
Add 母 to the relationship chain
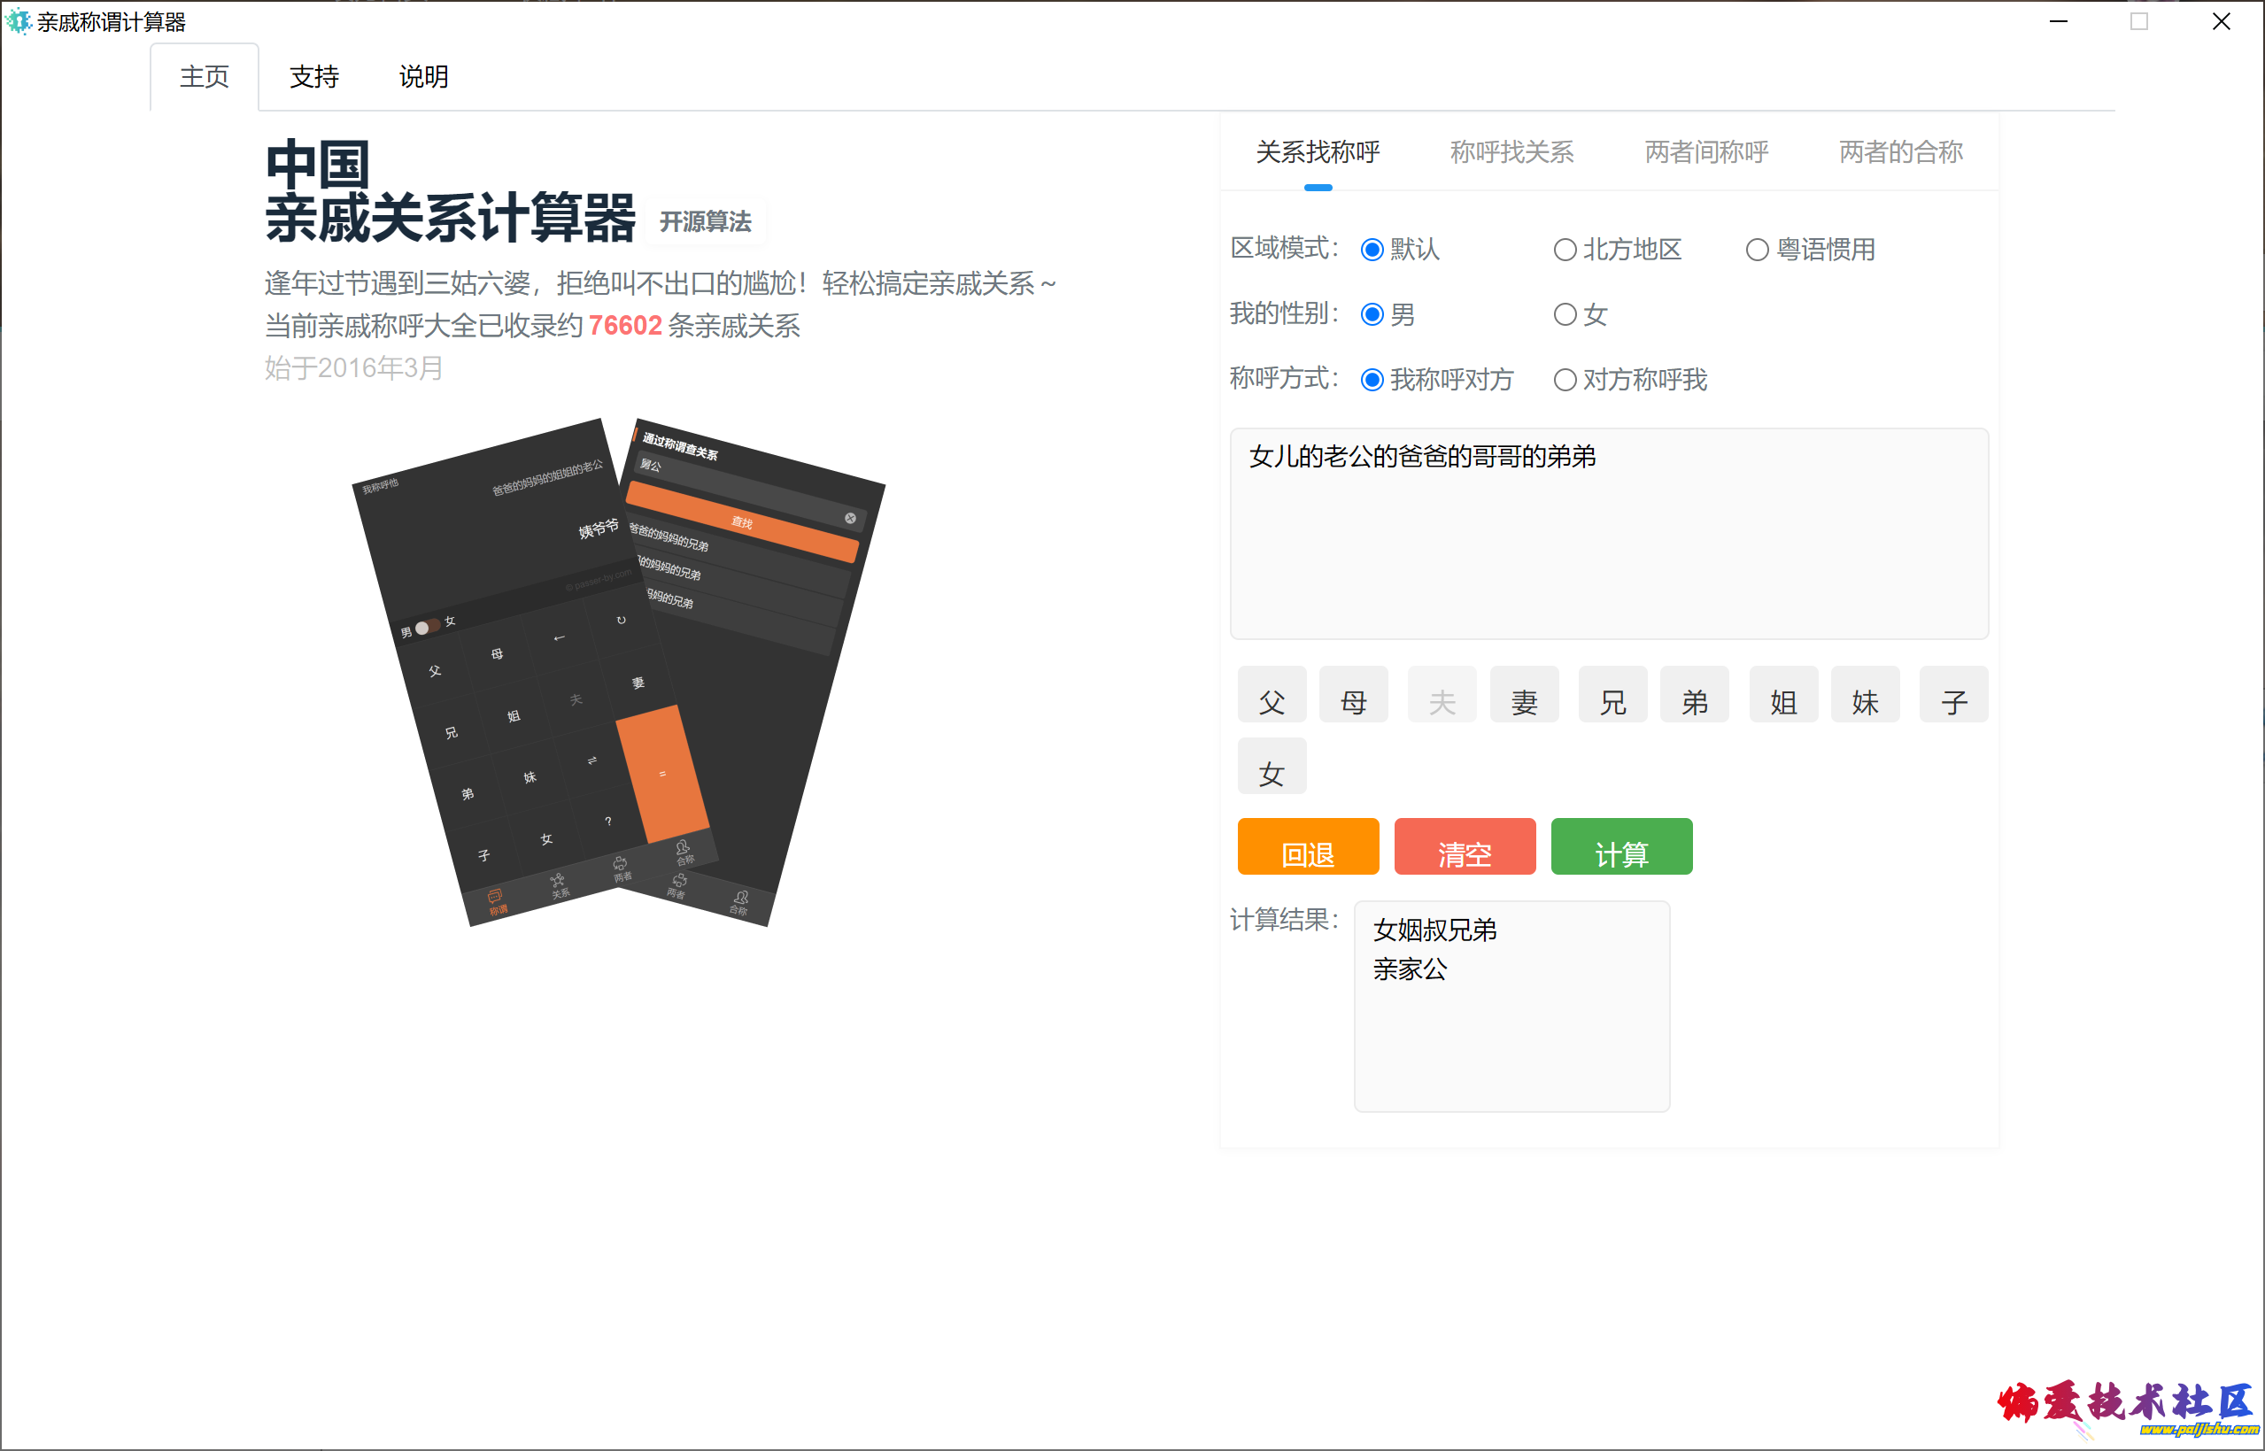tap(1354, 694)
